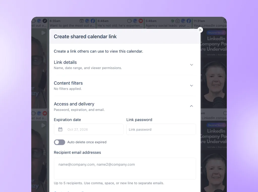Click the YouTube icon on the lower-left post
This screenshot has height=192, width=258.
pyautogui.click(x=45, y=113)
